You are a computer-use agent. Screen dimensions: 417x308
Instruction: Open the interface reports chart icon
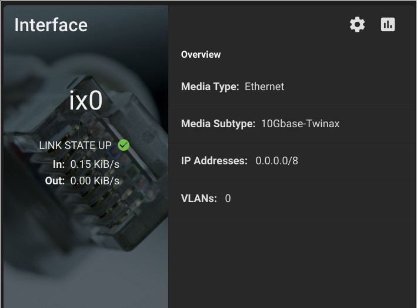[388, 25]
